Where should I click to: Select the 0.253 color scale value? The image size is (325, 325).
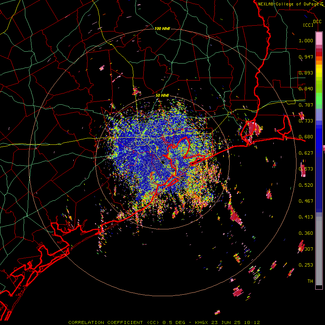(306, 265)
